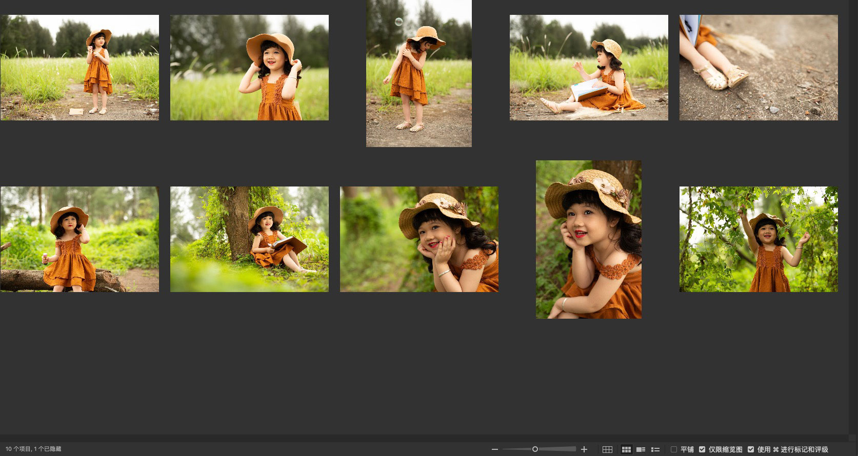Click the thumbnail size slider handle
Image resolution: width=858 pixels, height=456 pixels.
535,449
